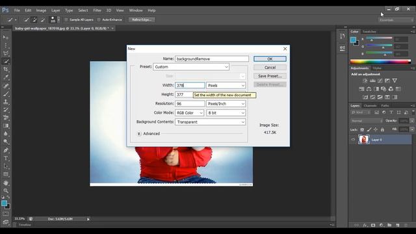Enable Auto-Enhance checkbox
Image resolution: width=416 pixels, height=234 pixels.
[x=99, y=19]
